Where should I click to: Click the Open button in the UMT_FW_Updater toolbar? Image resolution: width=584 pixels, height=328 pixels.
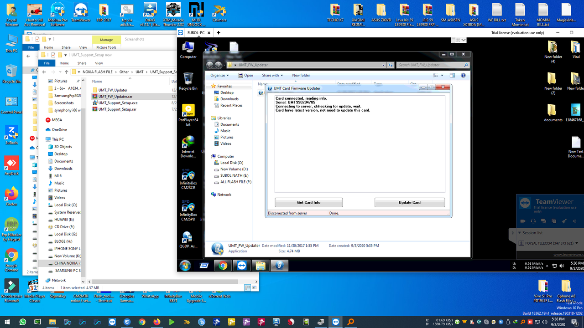click(x=245, y=75)
